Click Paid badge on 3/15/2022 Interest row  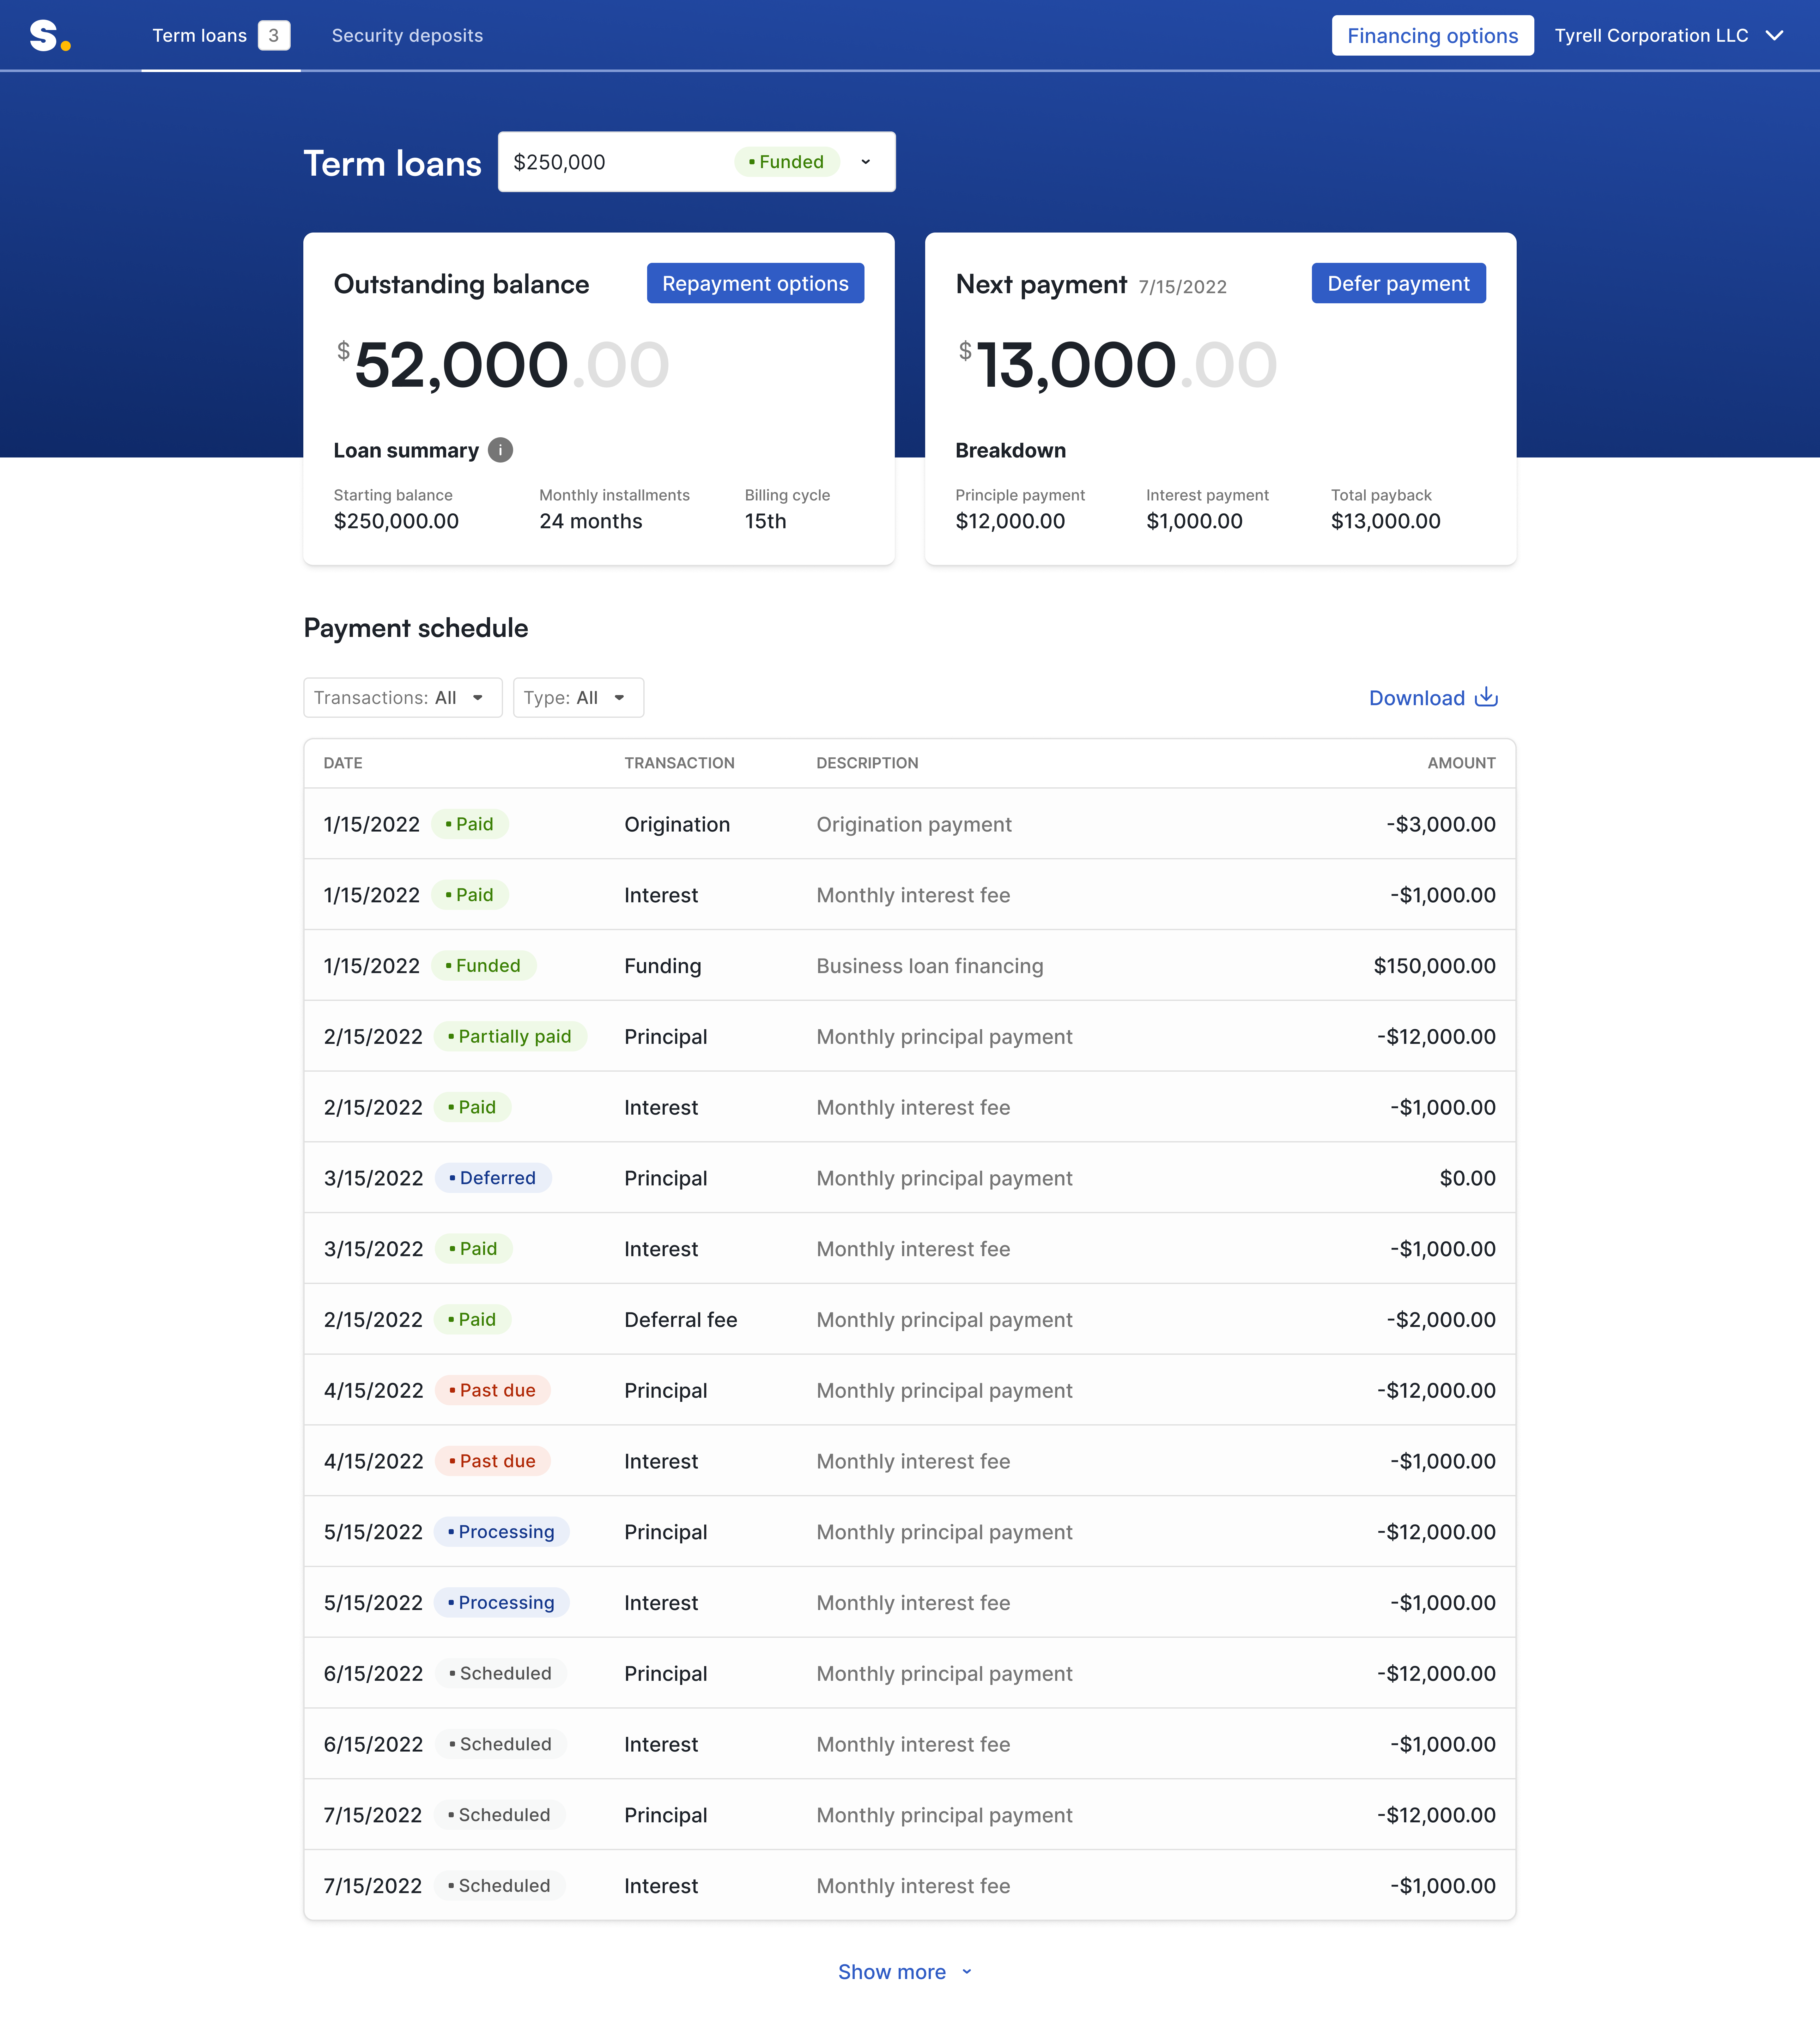[x=474, y=1249]
